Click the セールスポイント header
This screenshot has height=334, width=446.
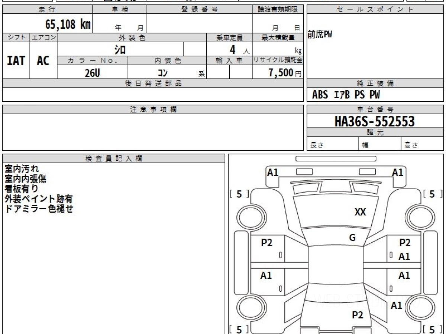click(375, 10)
